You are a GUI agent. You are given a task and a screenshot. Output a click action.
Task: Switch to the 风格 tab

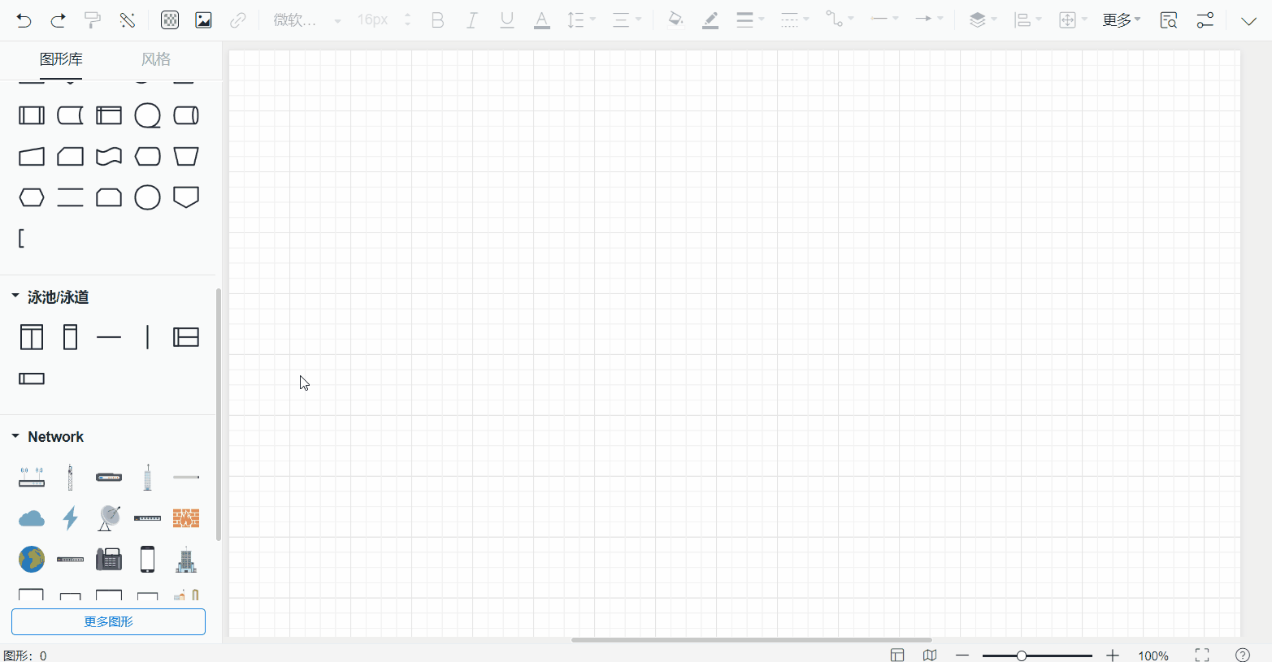pos(156,59)
